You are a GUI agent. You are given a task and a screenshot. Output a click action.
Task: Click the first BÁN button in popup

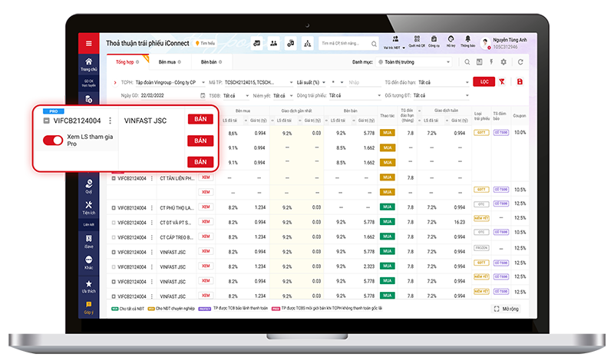pyautogui.click(x=200, y=119)
